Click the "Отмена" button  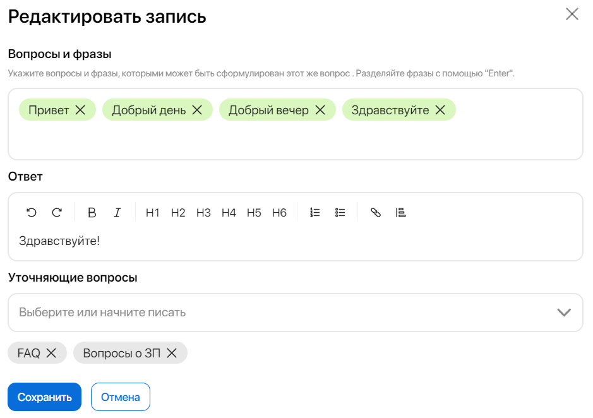tap(121, 397)
